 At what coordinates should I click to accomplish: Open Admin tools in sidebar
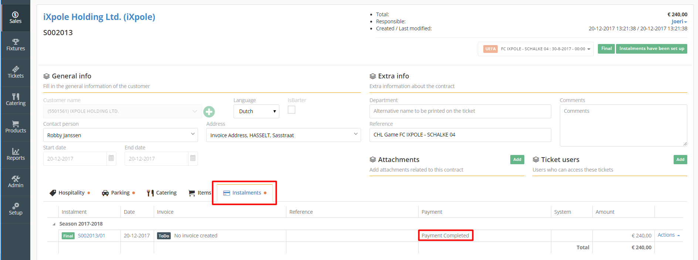(16, 182)
